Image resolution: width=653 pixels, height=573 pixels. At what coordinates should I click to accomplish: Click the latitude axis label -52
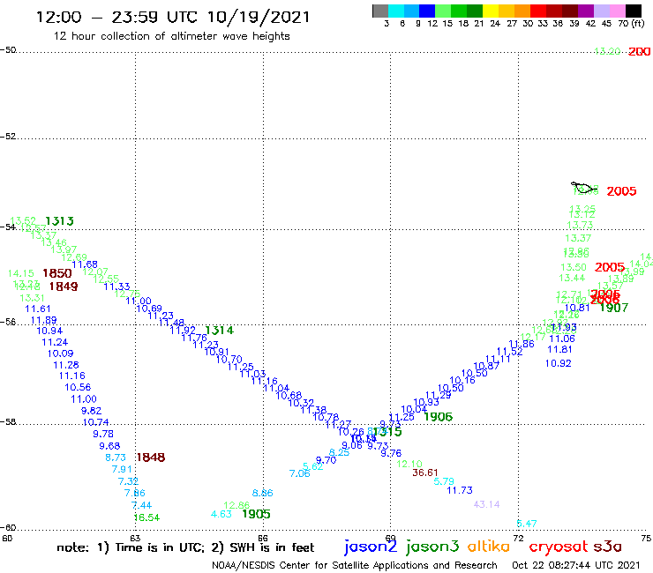(8, 136)
